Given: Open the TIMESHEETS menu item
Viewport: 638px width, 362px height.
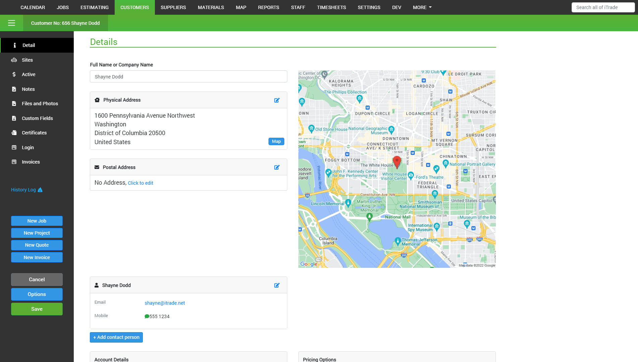Looking at the screenshot, I should click(x=331, y=7).
